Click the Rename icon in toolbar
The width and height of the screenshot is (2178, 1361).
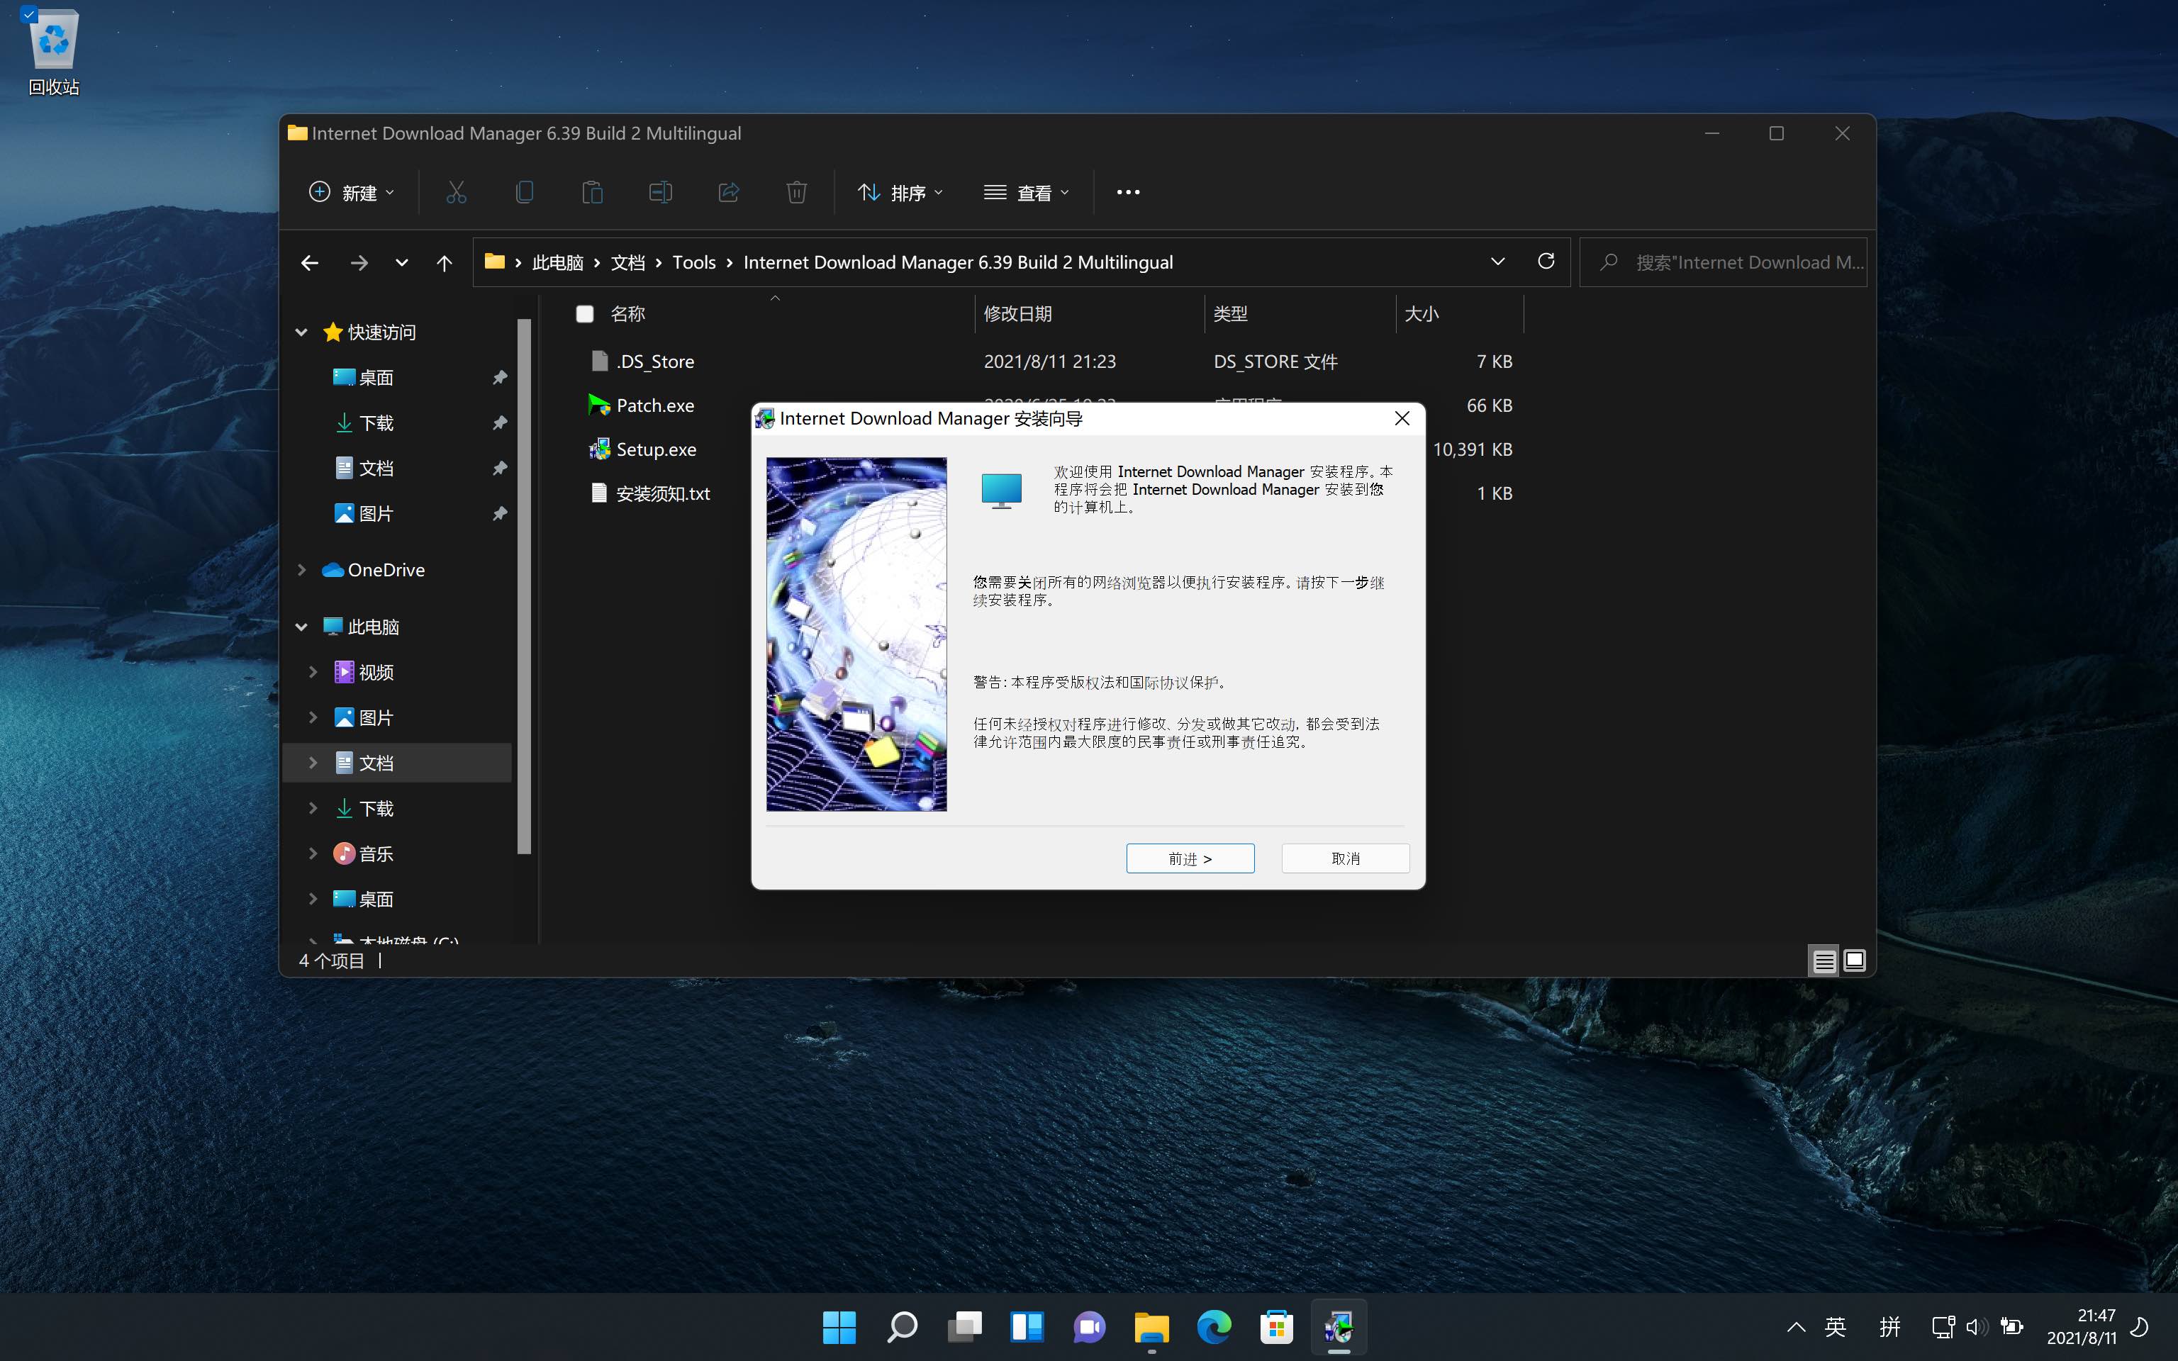click(x=661, y=191)
